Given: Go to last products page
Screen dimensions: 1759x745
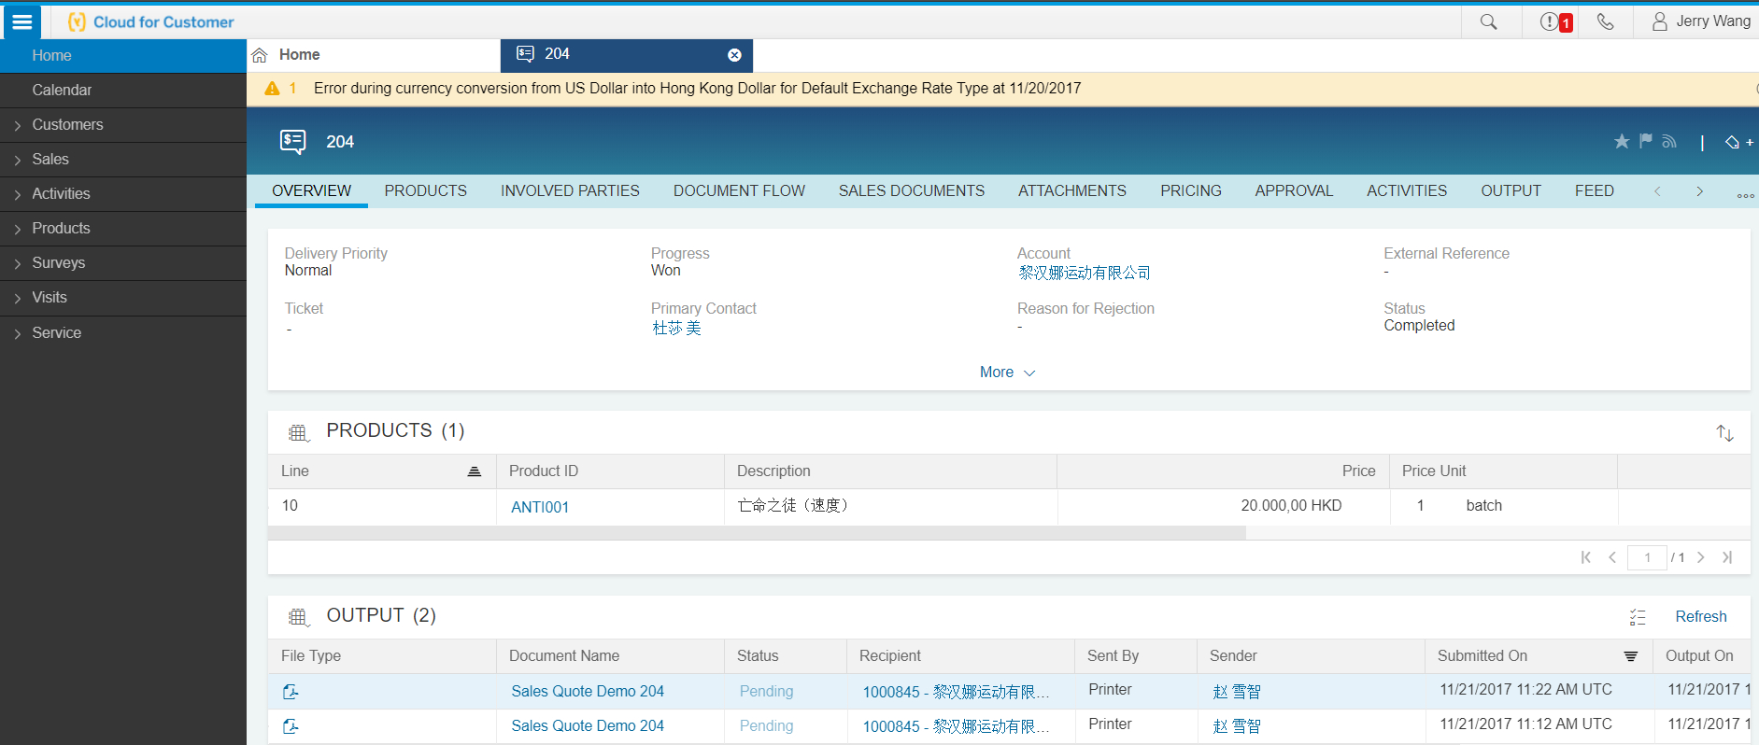Looking at the screenshot, I should [1727, 557].
